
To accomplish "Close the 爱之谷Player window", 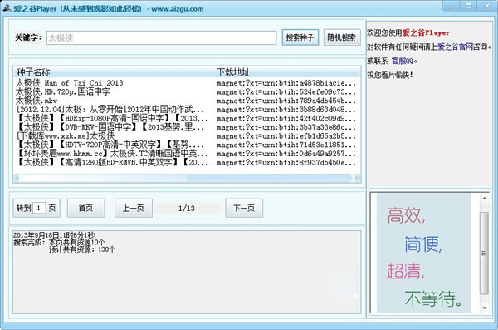I will 486,6.
